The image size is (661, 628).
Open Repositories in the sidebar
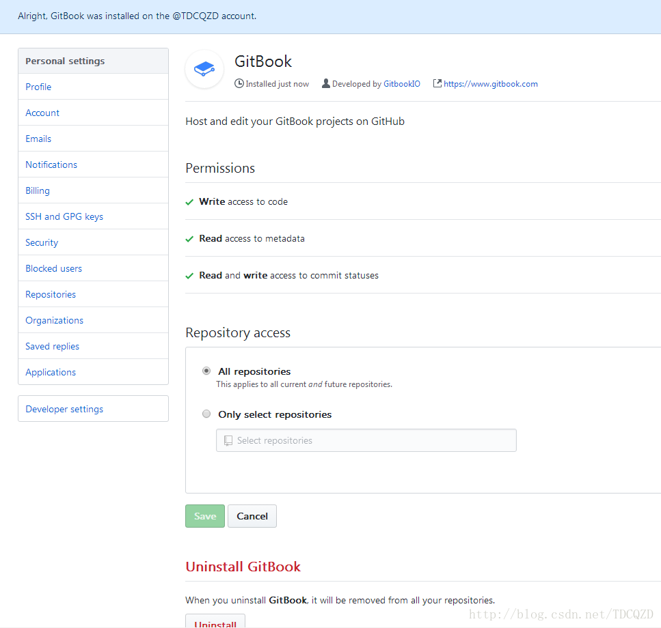pyautogui.click(x=93, y=294)
